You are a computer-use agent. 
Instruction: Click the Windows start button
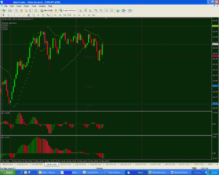click(8, 173)
